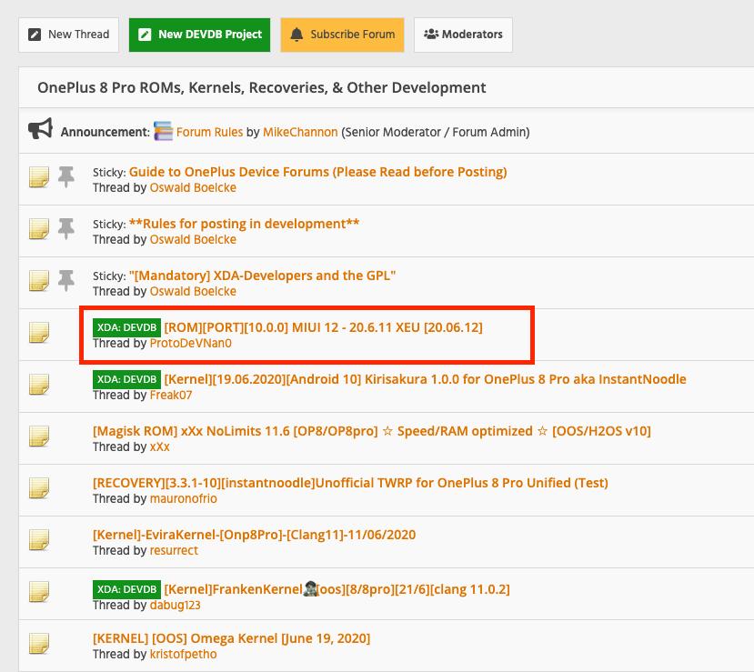Open XDA-Developers and the GPL thread

tap(262, 276)
